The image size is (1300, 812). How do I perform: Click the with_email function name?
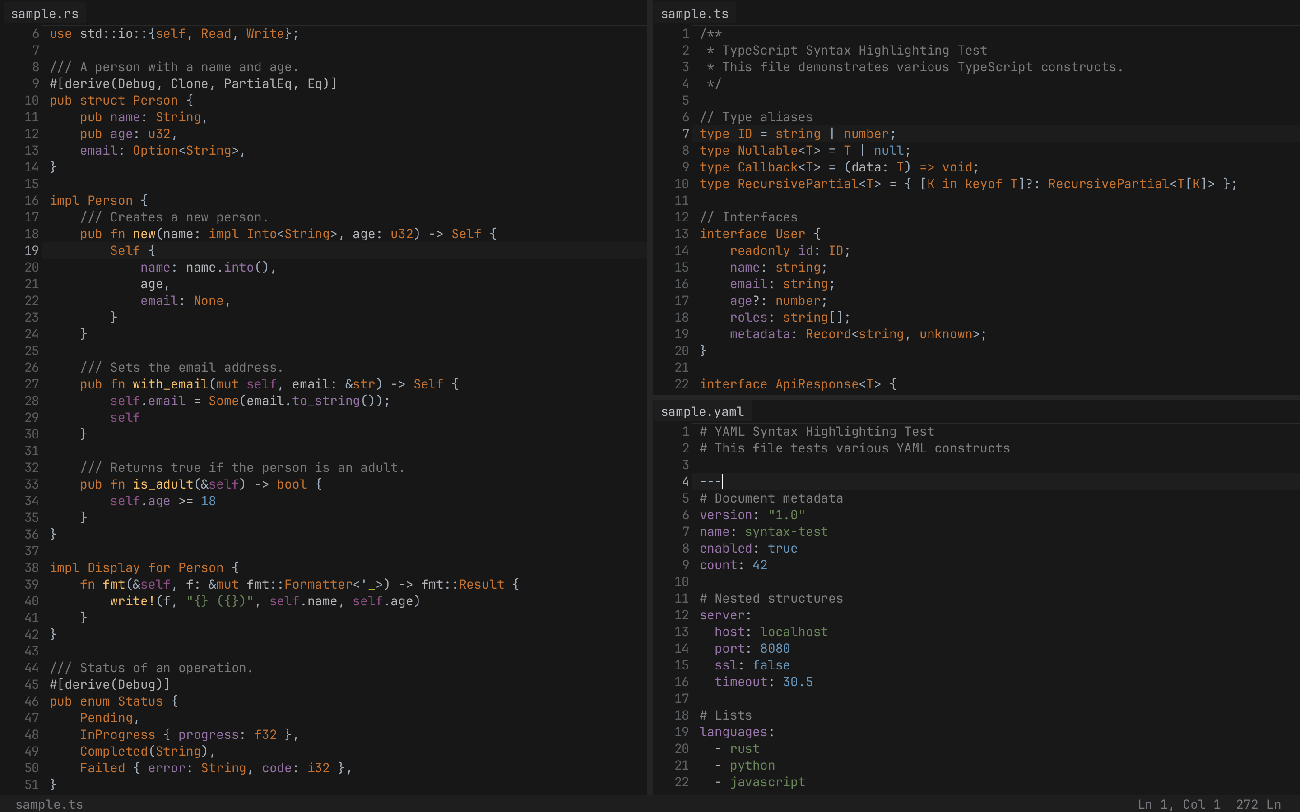(171, 383)
